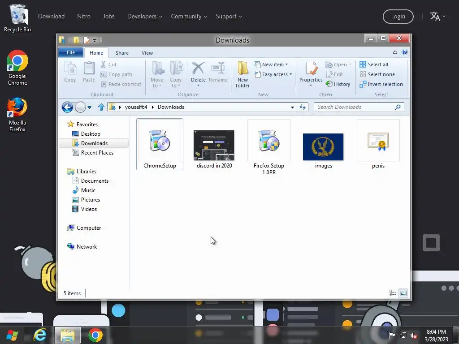The height and width of the screenshot is (344, 459).
Task: Refresh the Downloads folder view
Action: 303,107
